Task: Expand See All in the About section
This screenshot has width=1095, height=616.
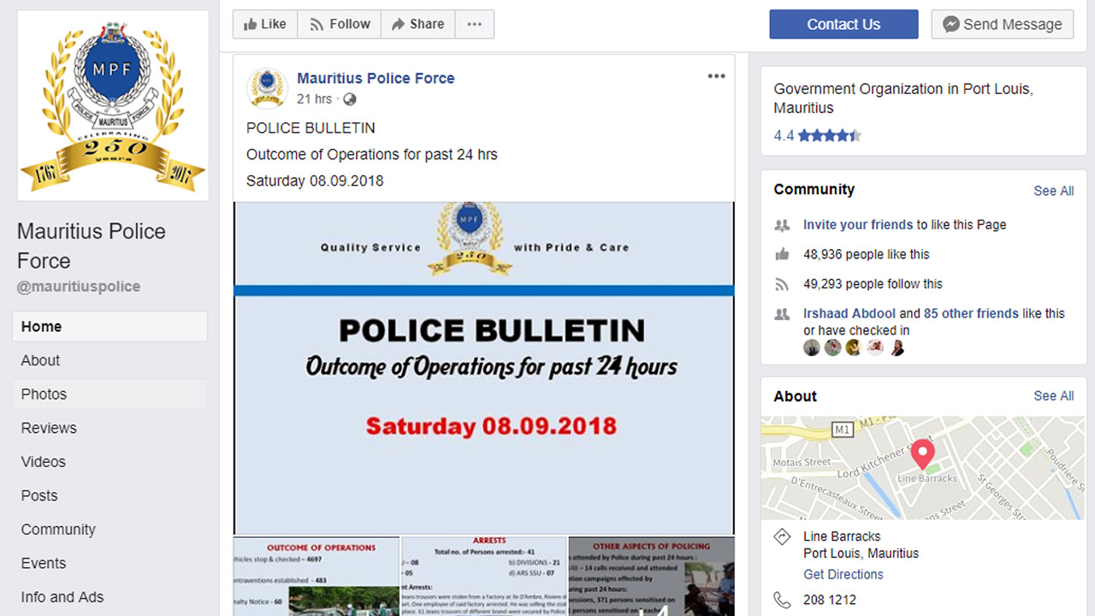Action: click(x=1053, y=396)
